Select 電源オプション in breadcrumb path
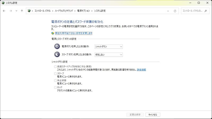The height and width of the screenshot is (119, 212). (83, 11)
